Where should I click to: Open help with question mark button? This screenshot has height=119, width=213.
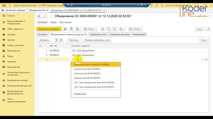tap(208, 29)
